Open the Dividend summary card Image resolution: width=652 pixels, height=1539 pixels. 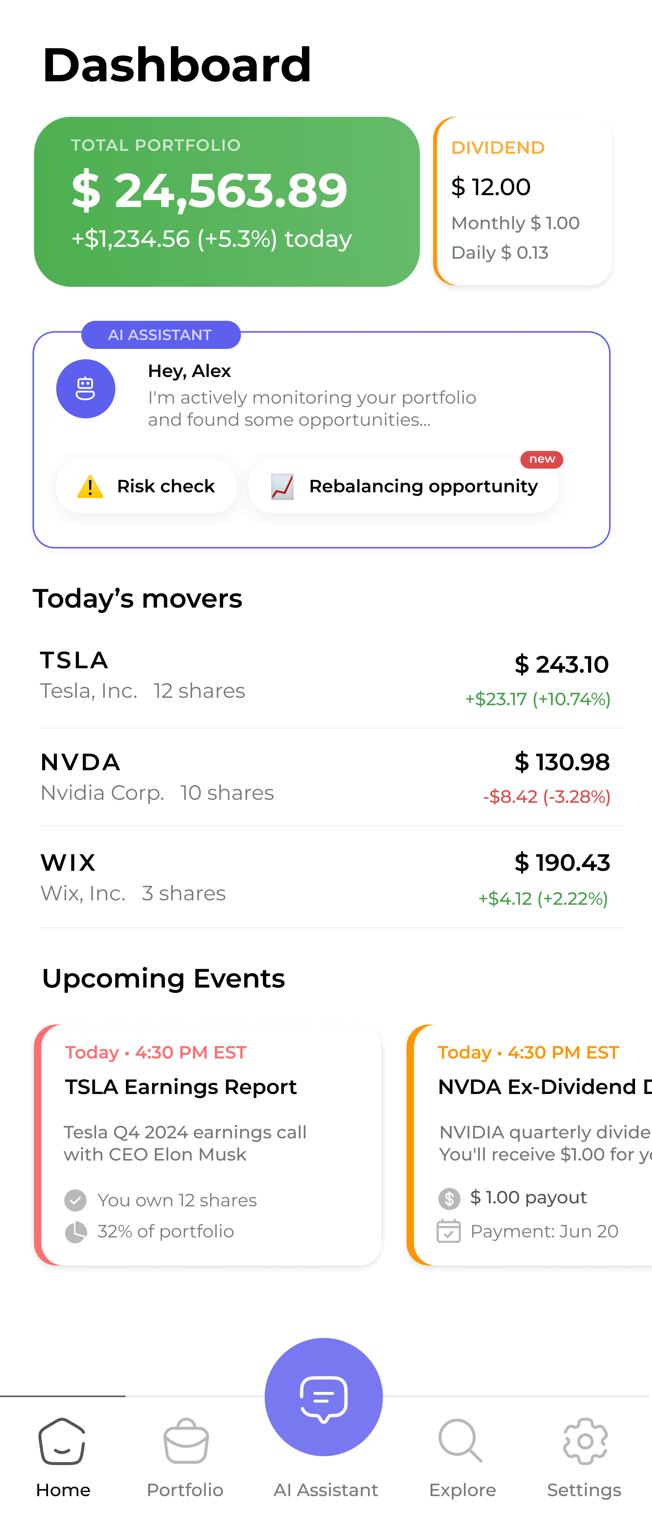[x=523, y=202]
